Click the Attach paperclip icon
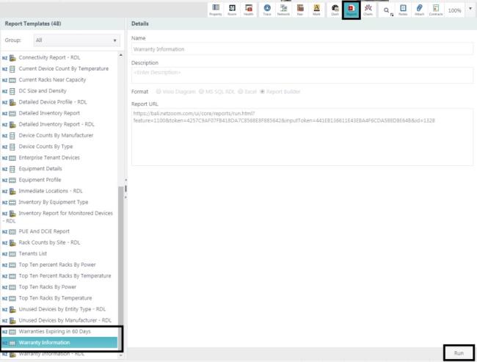477x362 pixels. (x=418, y=9)
